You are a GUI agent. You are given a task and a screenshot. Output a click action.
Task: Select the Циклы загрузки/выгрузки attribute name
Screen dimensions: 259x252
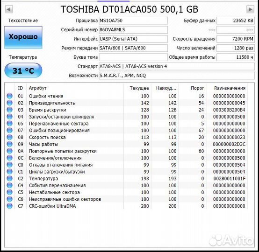click(57, 172)
